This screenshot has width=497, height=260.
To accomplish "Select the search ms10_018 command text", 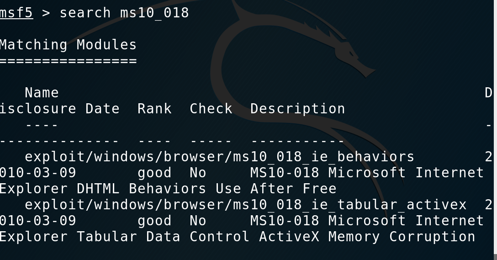I will [x=124, y=13].
